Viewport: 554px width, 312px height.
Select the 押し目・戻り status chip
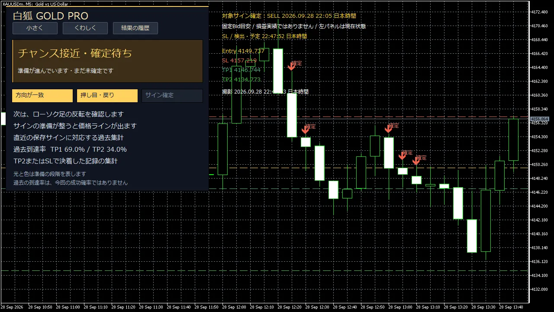click(x=107, y=96)
